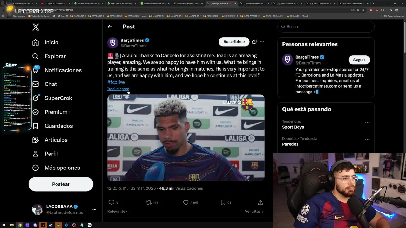The height and width of the screenshot is (228, 406).
Task: Open Windows Start menu
Action: coord(4,225)
